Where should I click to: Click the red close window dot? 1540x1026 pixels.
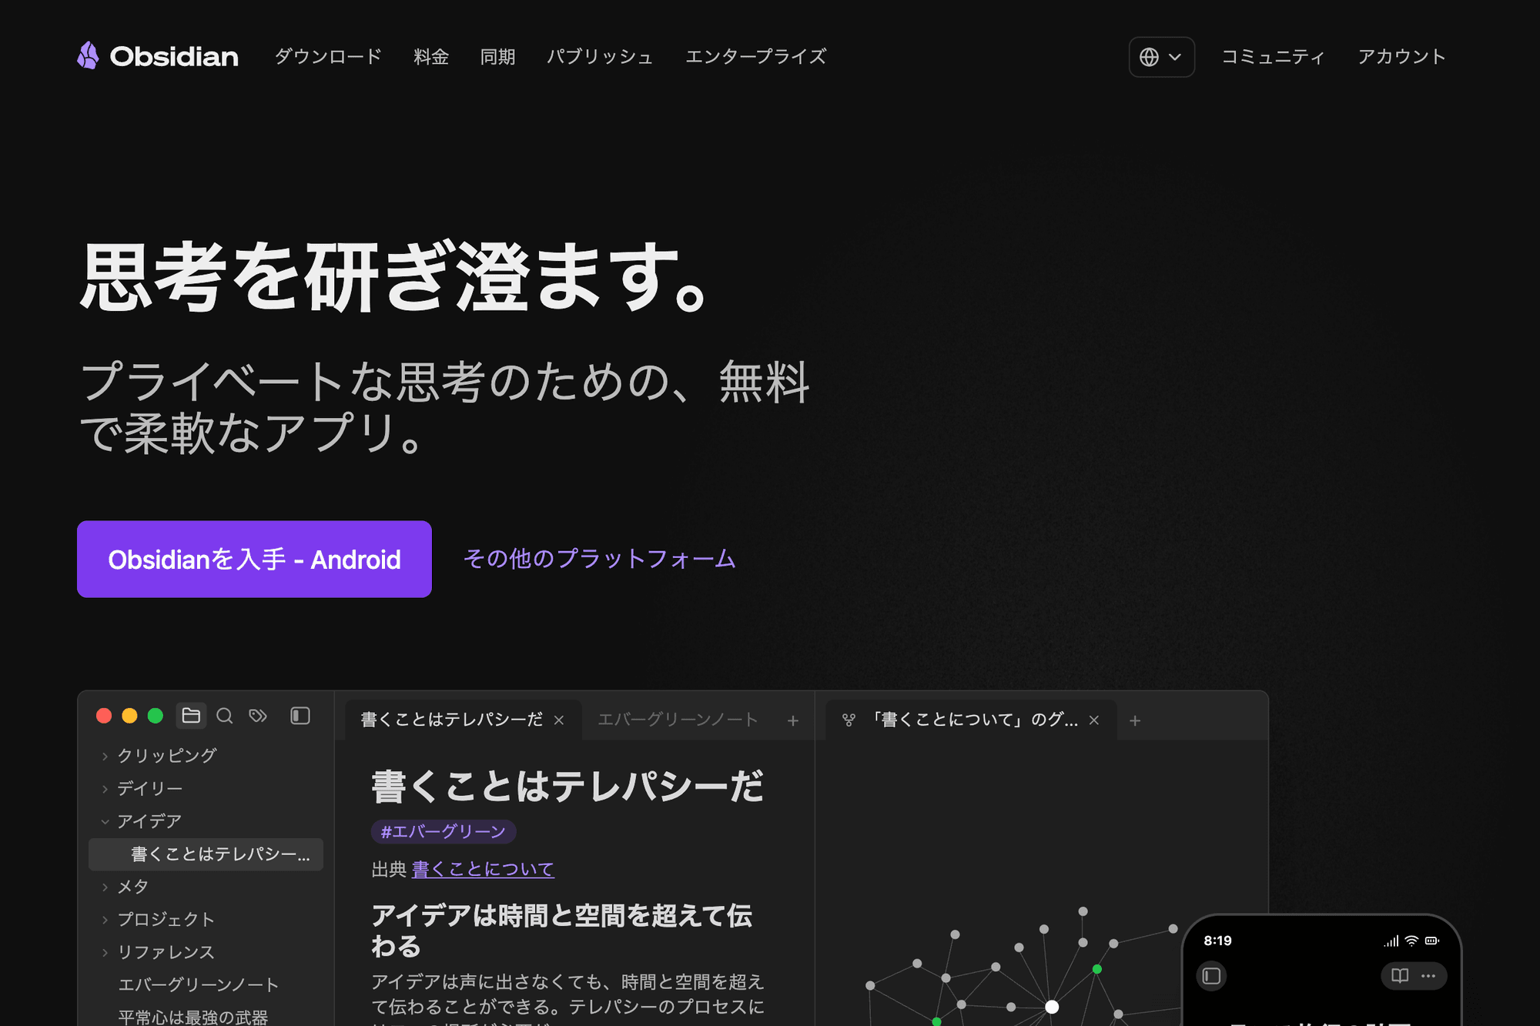[104, 716]
